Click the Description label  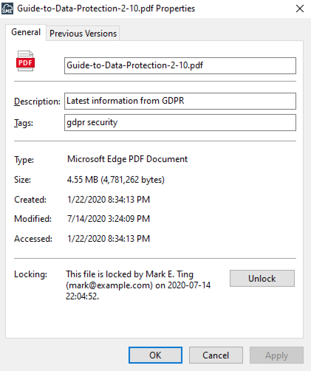click(x=37, y=102)
